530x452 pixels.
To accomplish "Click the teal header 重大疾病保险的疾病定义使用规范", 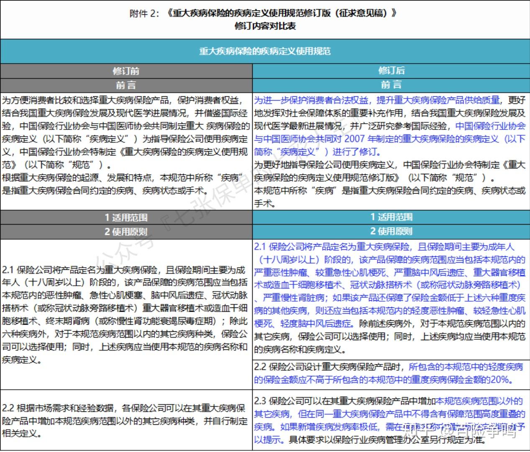I will [265, 51].
